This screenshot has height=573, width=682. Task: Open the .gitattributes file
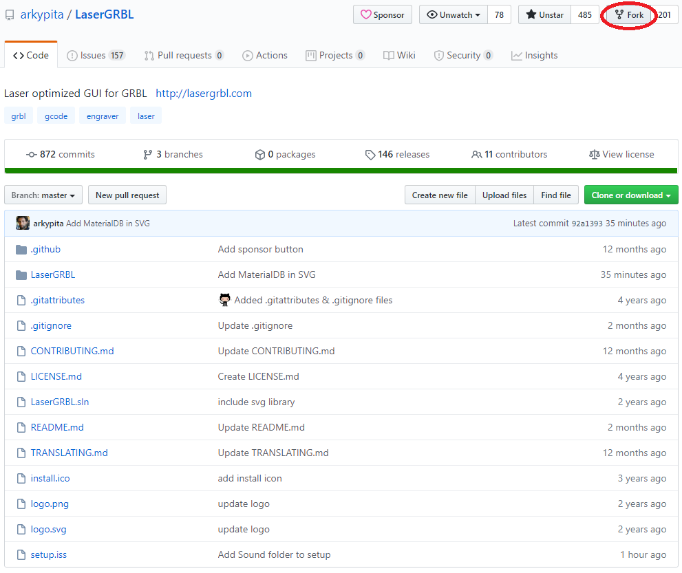pyautogui.click(x=58, y=301)
